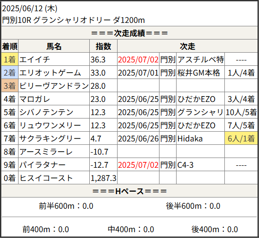
Task: Click the Hペース section heading
Action: point(130,191)
